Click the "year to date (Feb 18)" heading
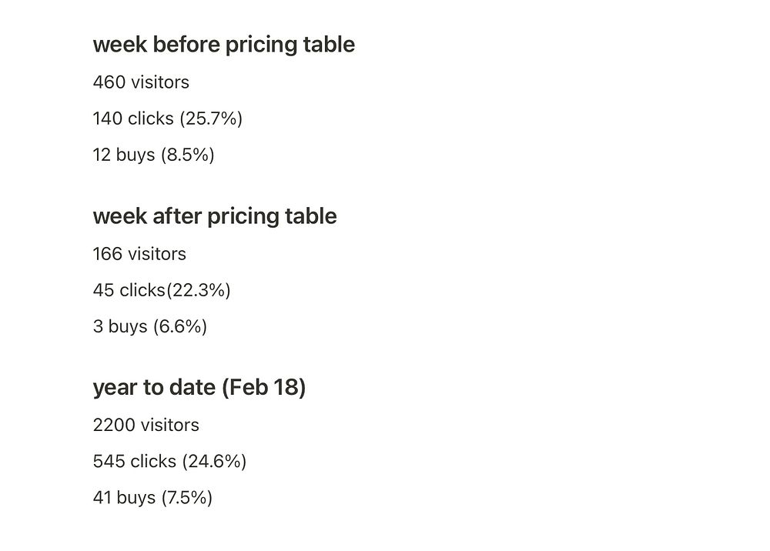The image size is (770, 551). pyautogui.click(x=199, y=387)
